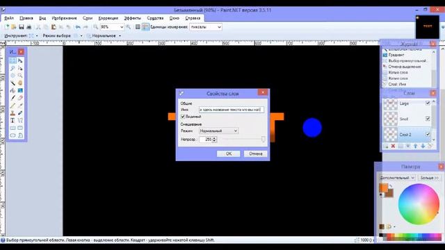Click the opacity slider in dialog

tap(243, 139)
